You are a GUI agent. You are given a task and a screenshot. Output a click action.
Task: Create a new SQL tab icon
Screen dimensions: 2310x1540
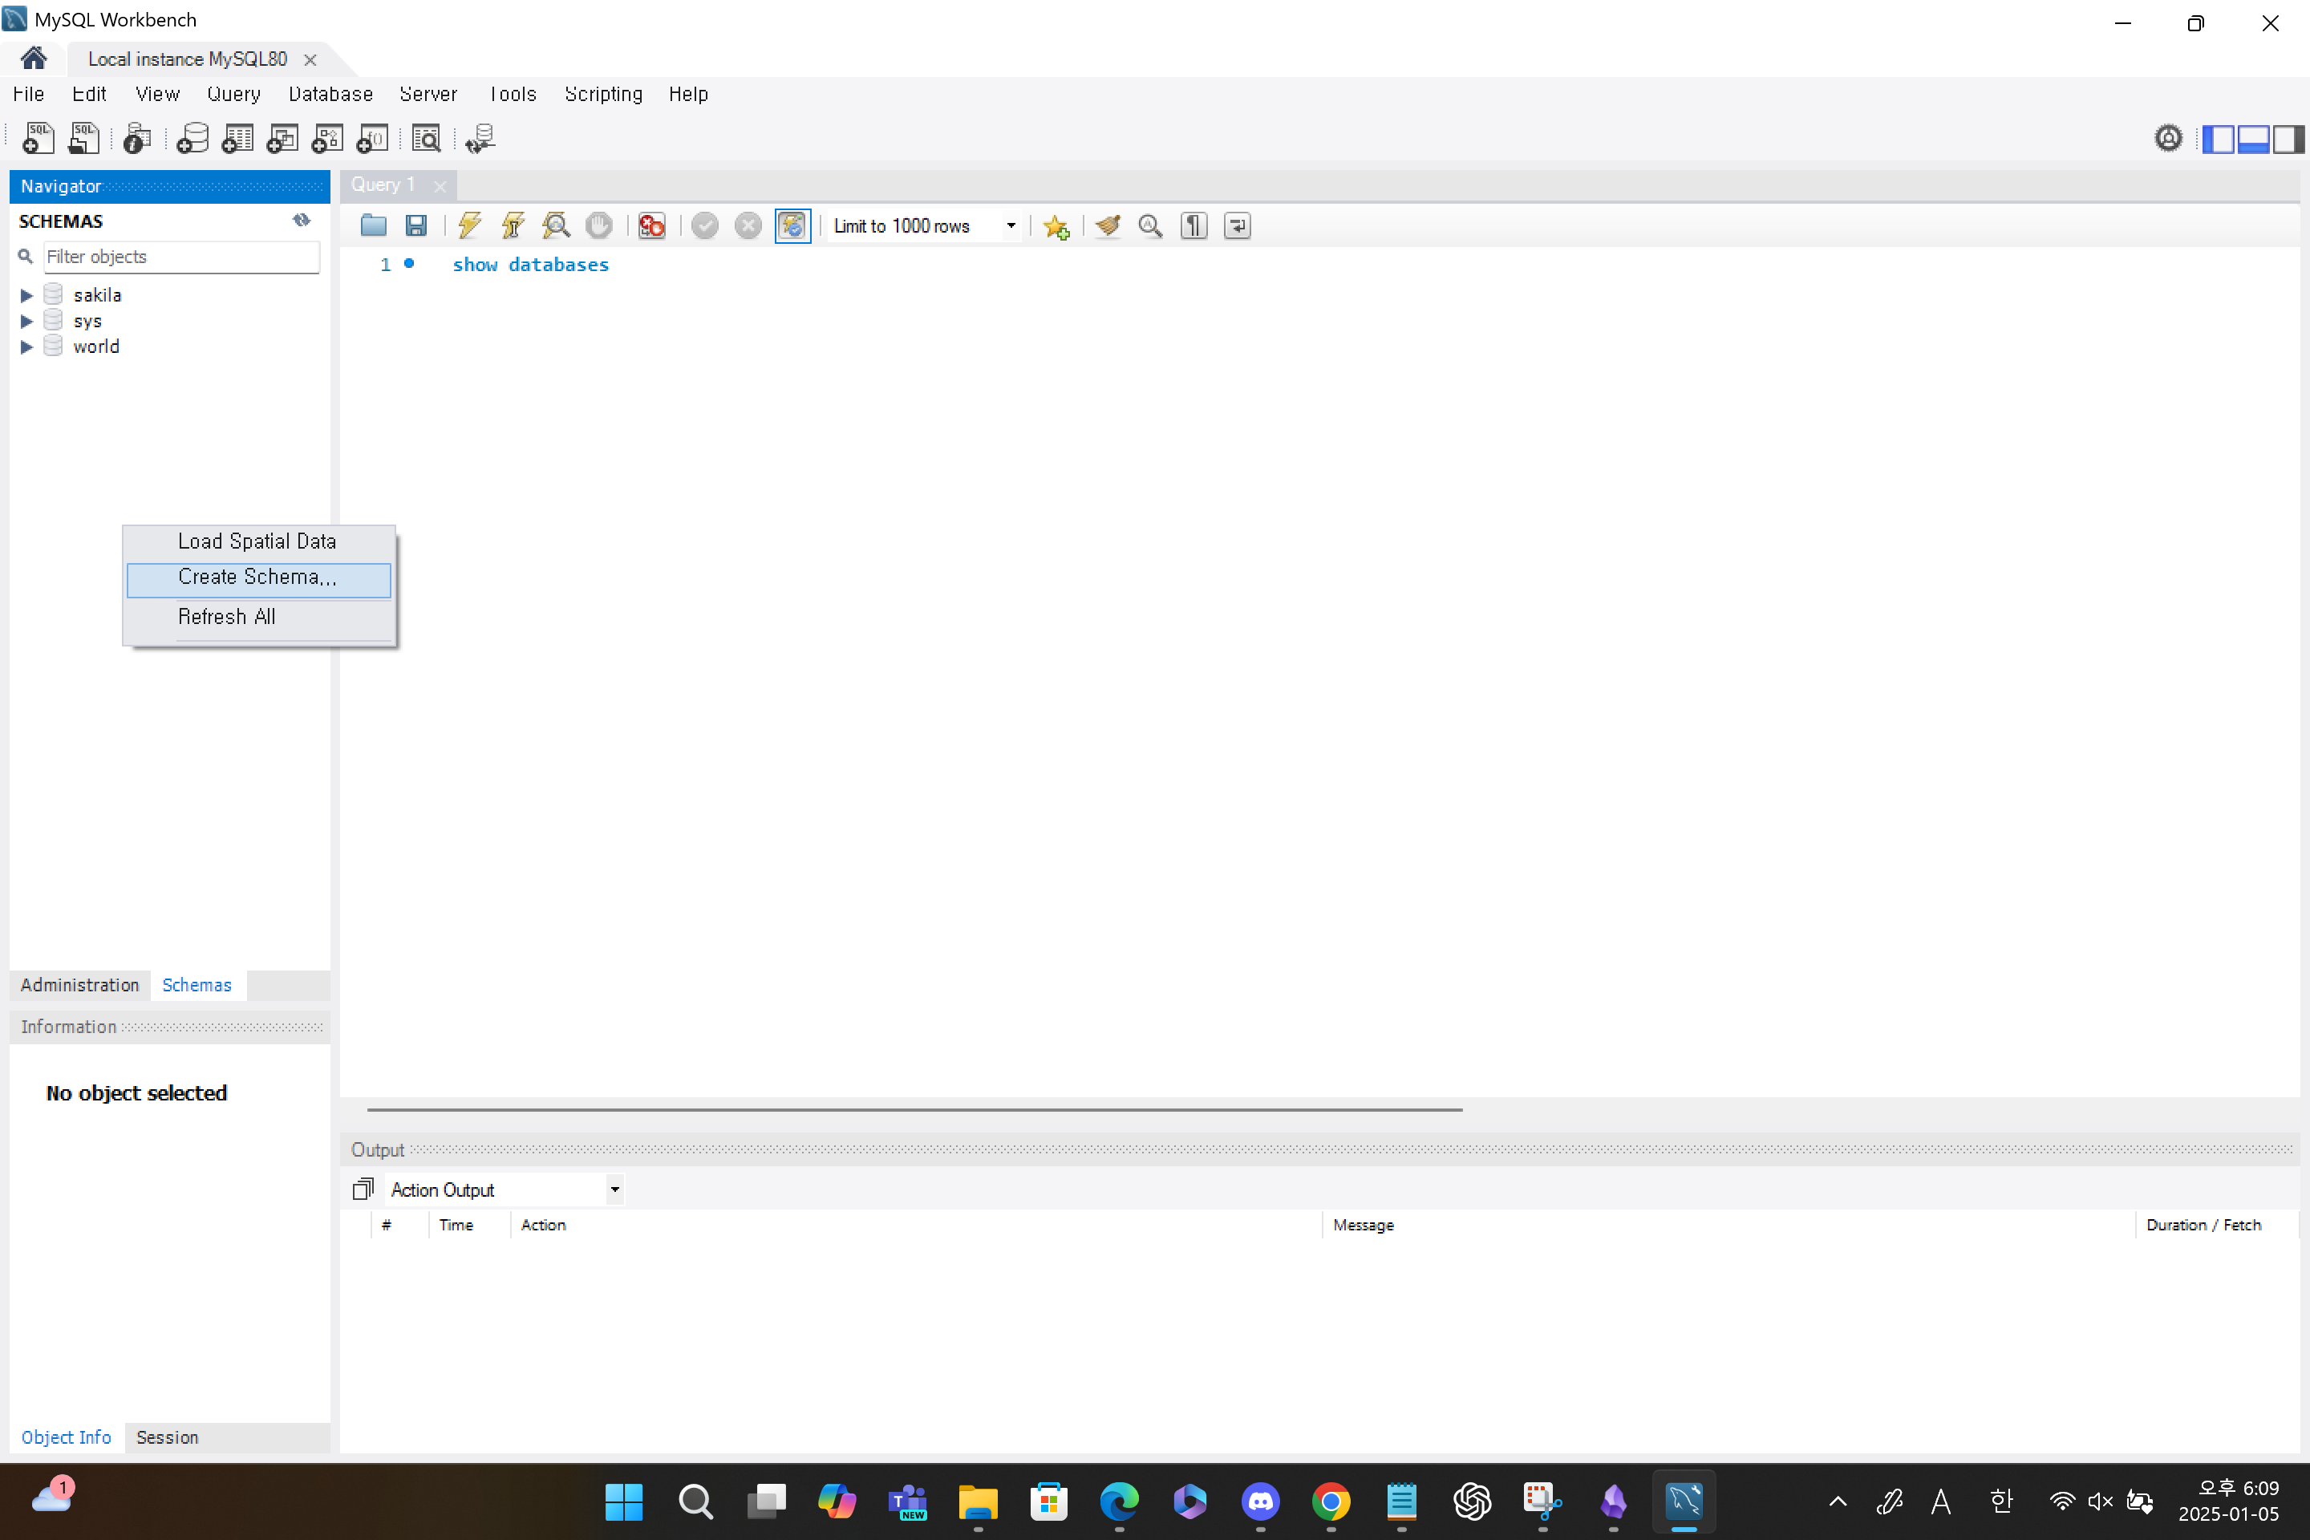[x=38, y=139]
